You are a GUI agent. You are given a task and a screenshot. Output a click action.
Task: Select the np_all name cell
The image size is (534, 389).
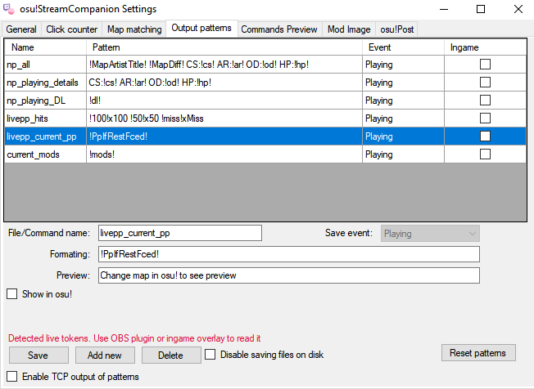tap(46, 65)
